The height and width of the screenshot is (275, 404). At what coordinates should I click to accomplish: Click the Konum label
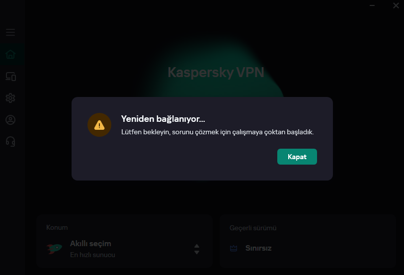click(57, 228)
